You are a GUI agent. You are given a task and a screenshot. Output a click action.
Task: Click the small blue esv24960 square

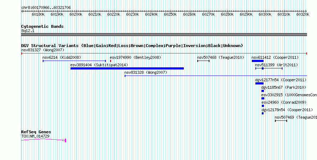click(x=263, y=106)
